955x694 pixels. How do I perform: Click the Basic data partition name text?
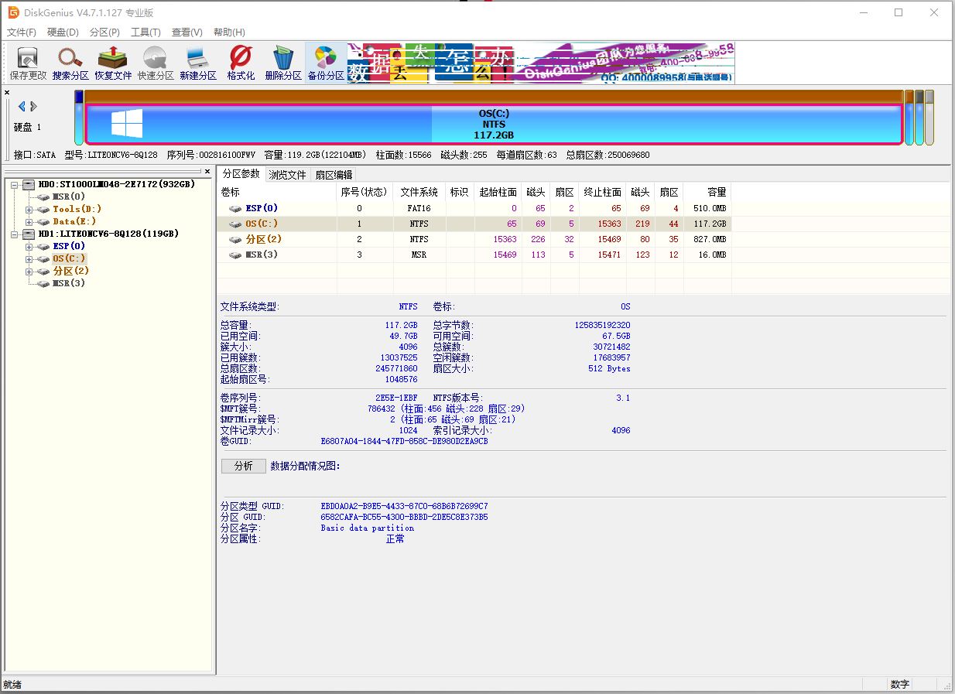[x=368, y=528]
